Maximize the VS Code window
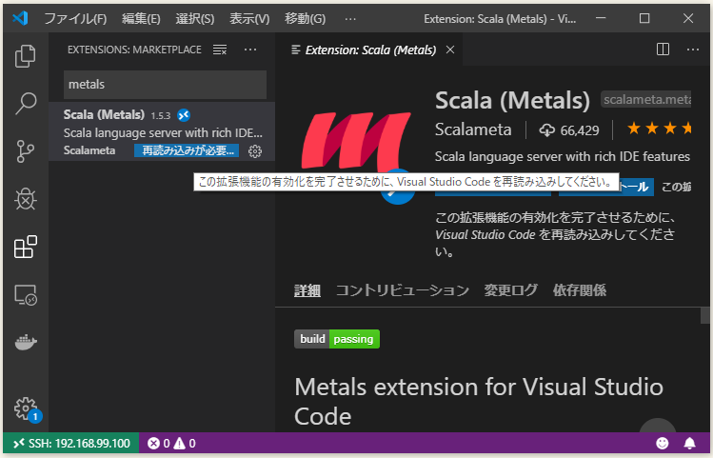Screen dimensions: 713x458 [644, 18]
